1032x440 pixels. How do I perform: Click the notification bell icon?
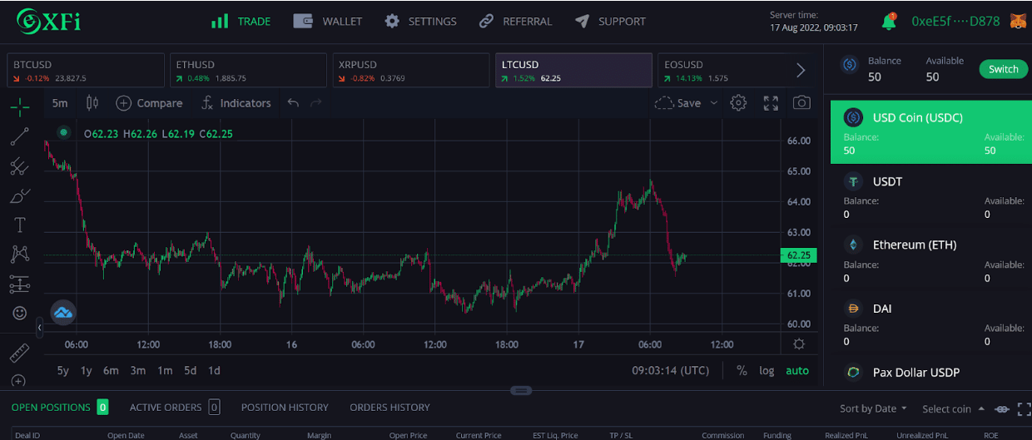[x=889, y=22]
